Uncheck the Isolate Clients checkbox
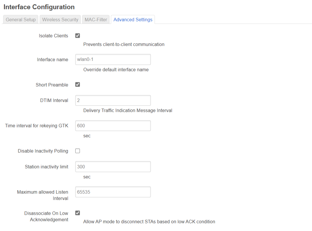312x231 pixels. pos(78,36)
